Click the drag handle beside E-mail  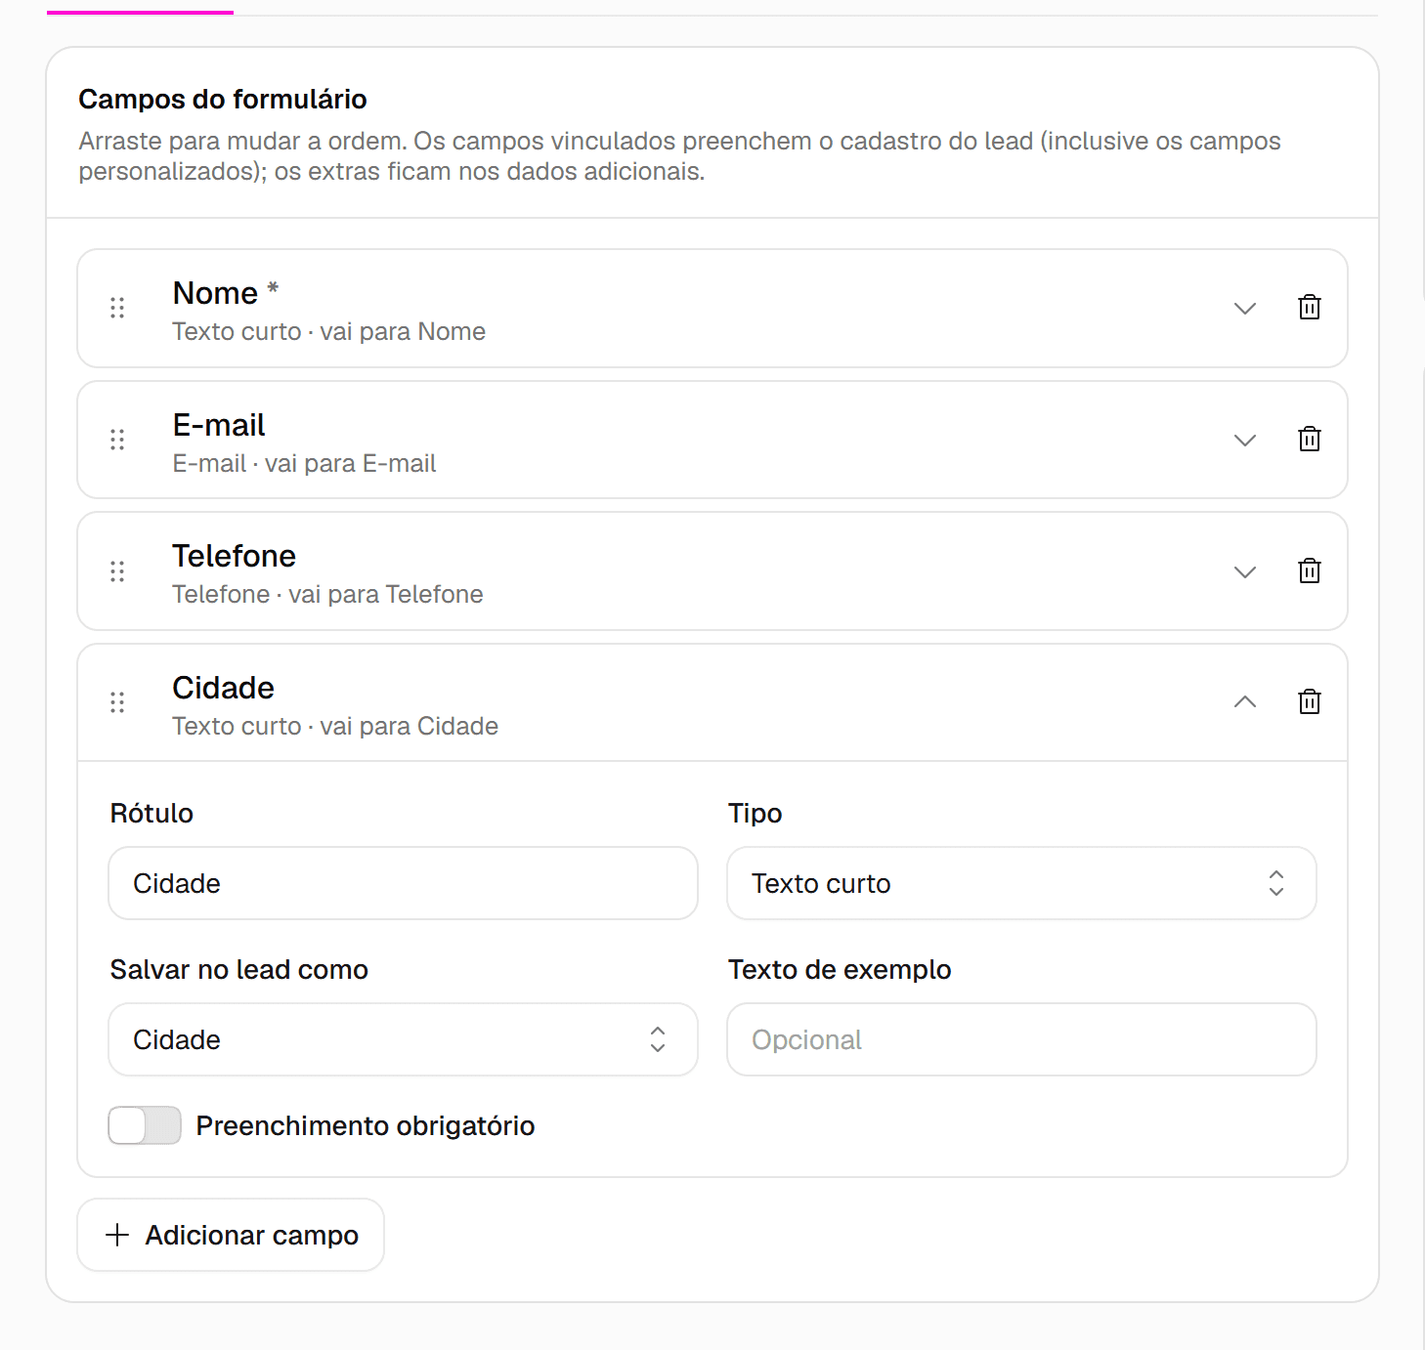click(117, 440)
